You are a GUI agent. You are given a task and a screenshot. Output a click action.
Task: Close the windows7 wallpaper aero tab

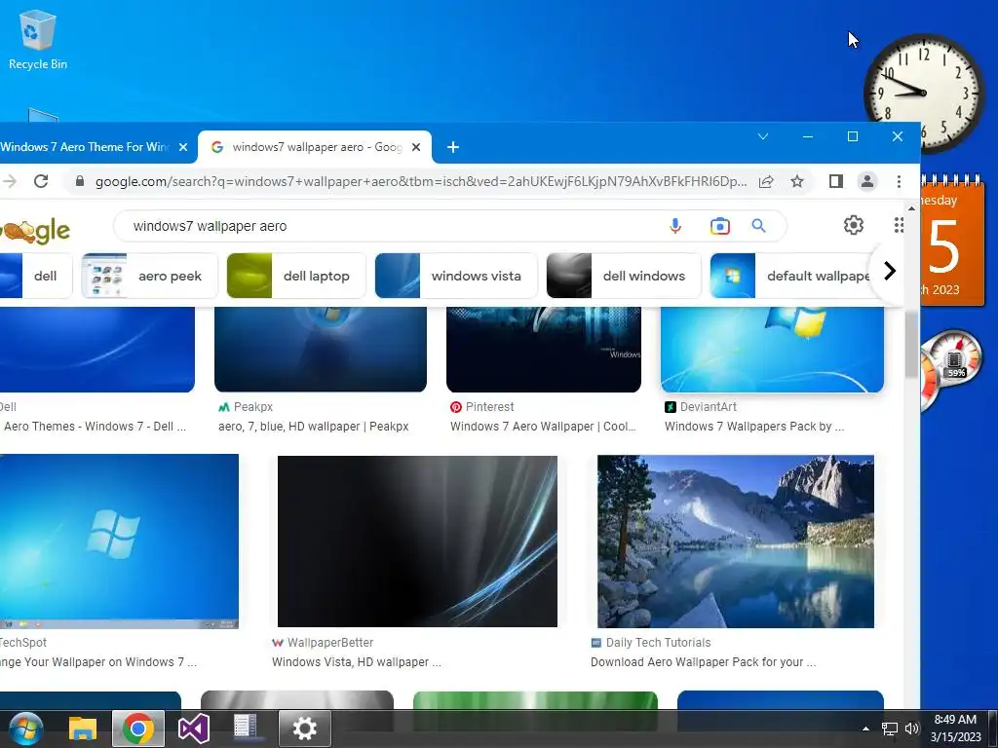click(416, 147)
